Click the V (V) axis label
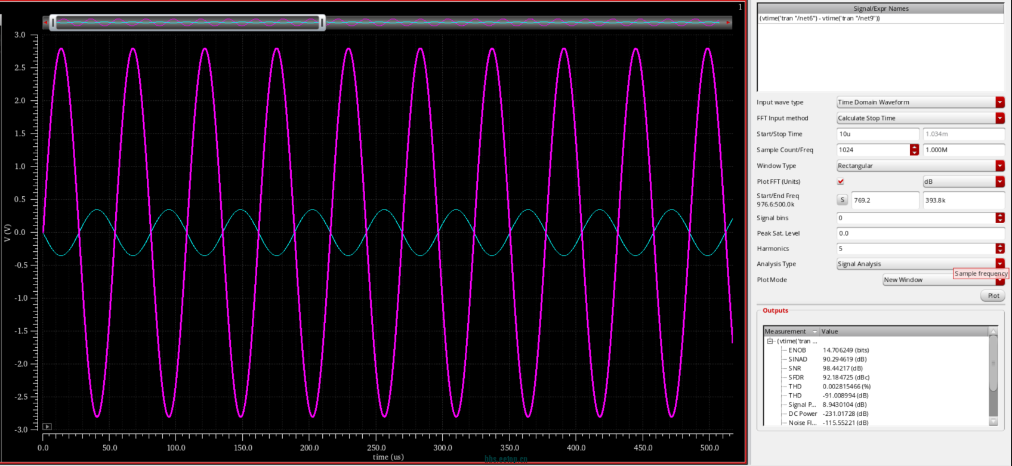The image size is (1012, 466). coord(7,233)
